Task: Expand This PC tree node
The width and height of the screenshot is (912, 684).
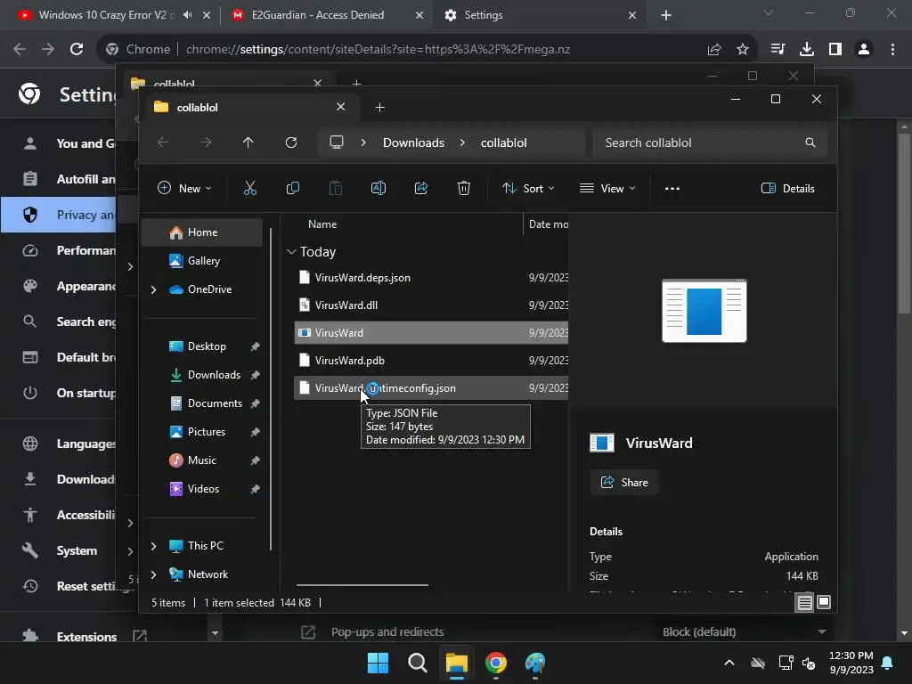Action: [x=153, y=546]
